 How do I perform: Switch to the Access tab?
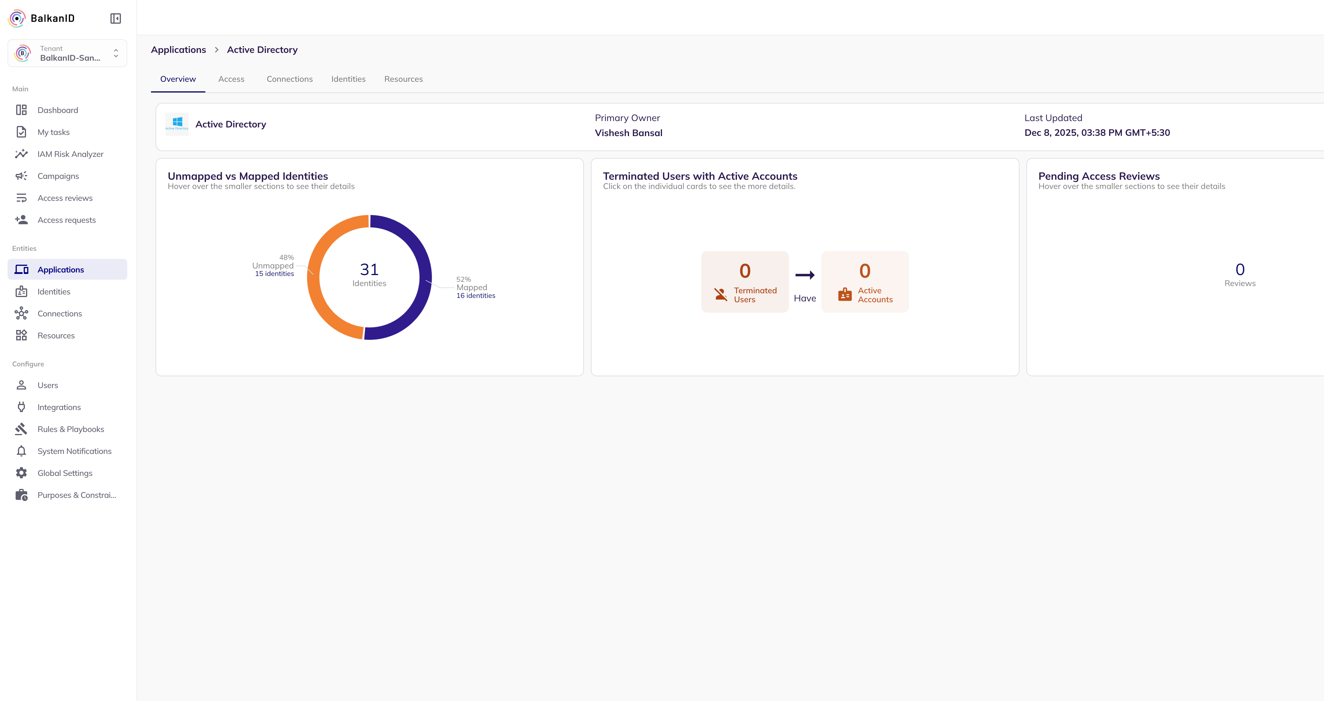click(x=231, y=79)
